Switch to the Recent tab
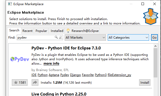The width and height of the screenshot is (161, 96). coord(27,31)
